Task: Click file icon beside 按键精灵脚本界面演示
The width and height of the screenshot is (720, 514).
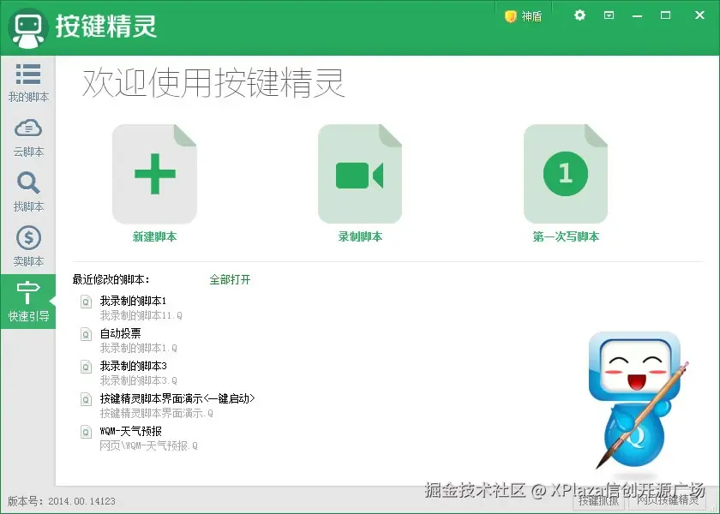Action: (x=86, y=399)
